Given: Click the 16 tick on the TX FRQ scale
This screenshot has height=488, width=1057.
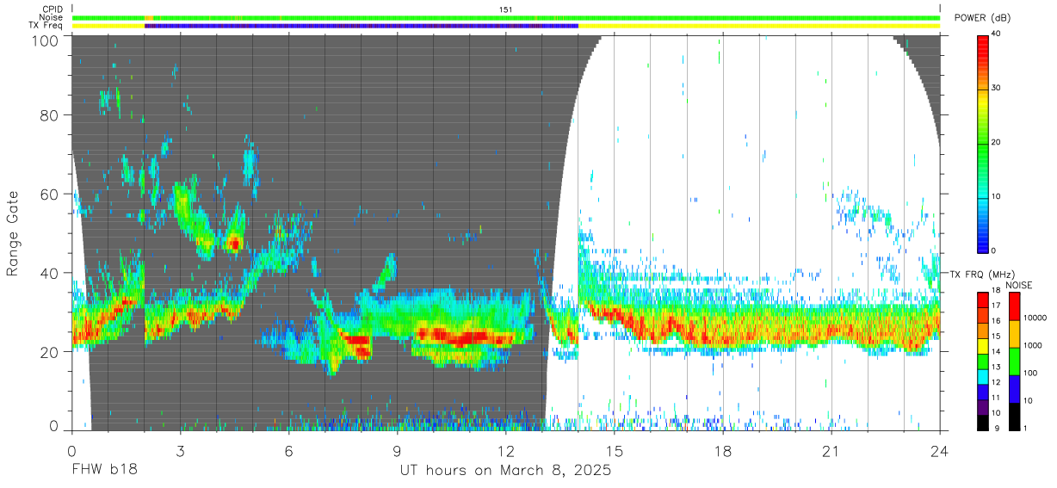Looking at the screenshot, I should pos(998,321).
